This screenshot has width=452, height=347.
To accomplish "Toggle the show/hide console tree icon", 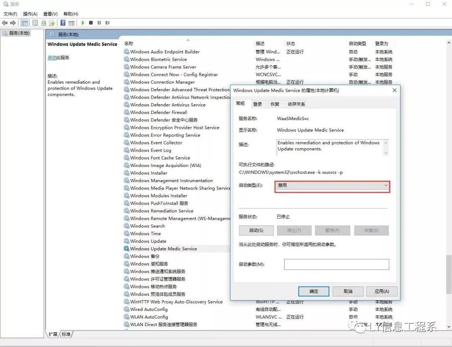I will pos(25,23).
